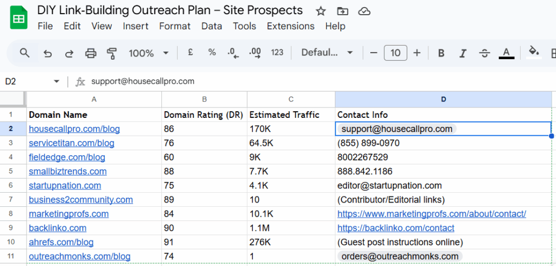Activate the paint format roller
The image size is (556, 266).
point(112,53)
